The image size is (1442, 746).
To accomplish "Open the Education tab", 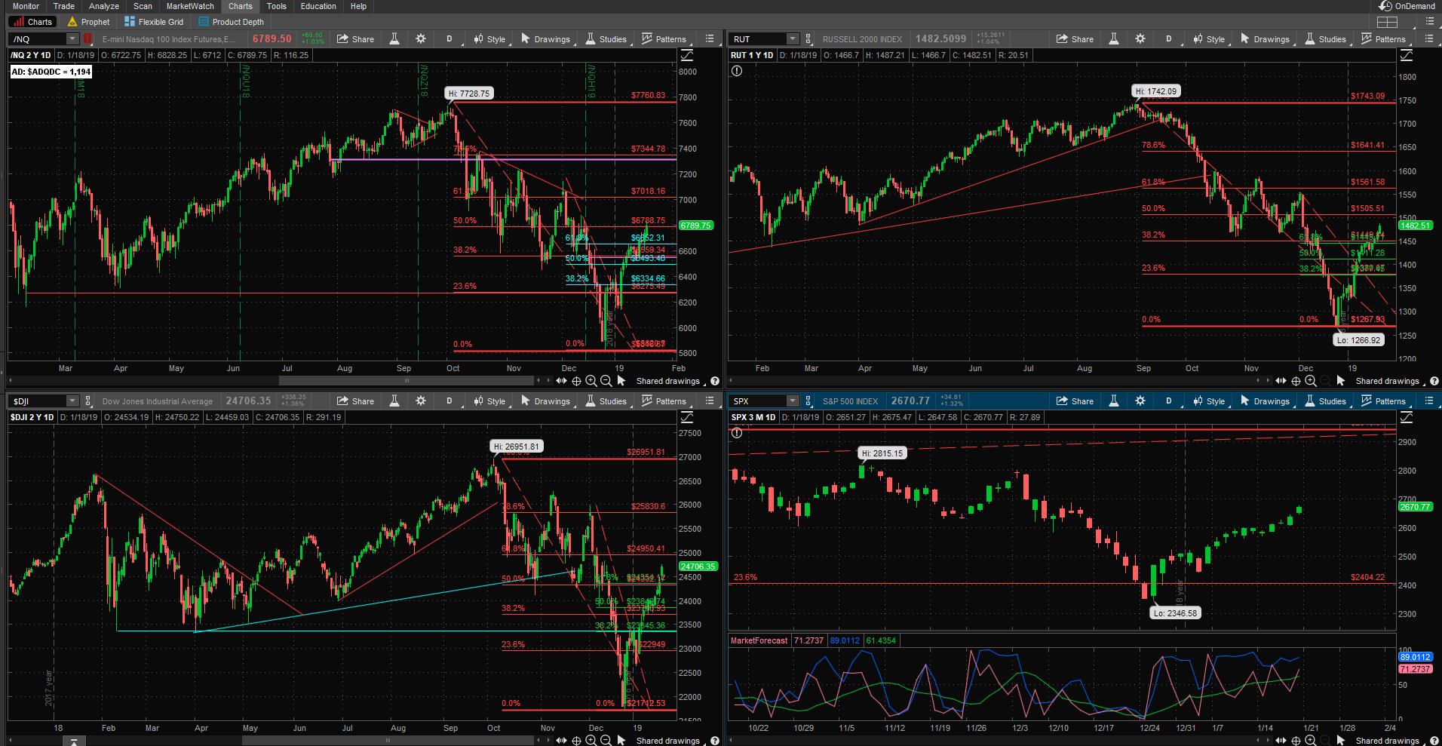I will [x=318, y=6].
